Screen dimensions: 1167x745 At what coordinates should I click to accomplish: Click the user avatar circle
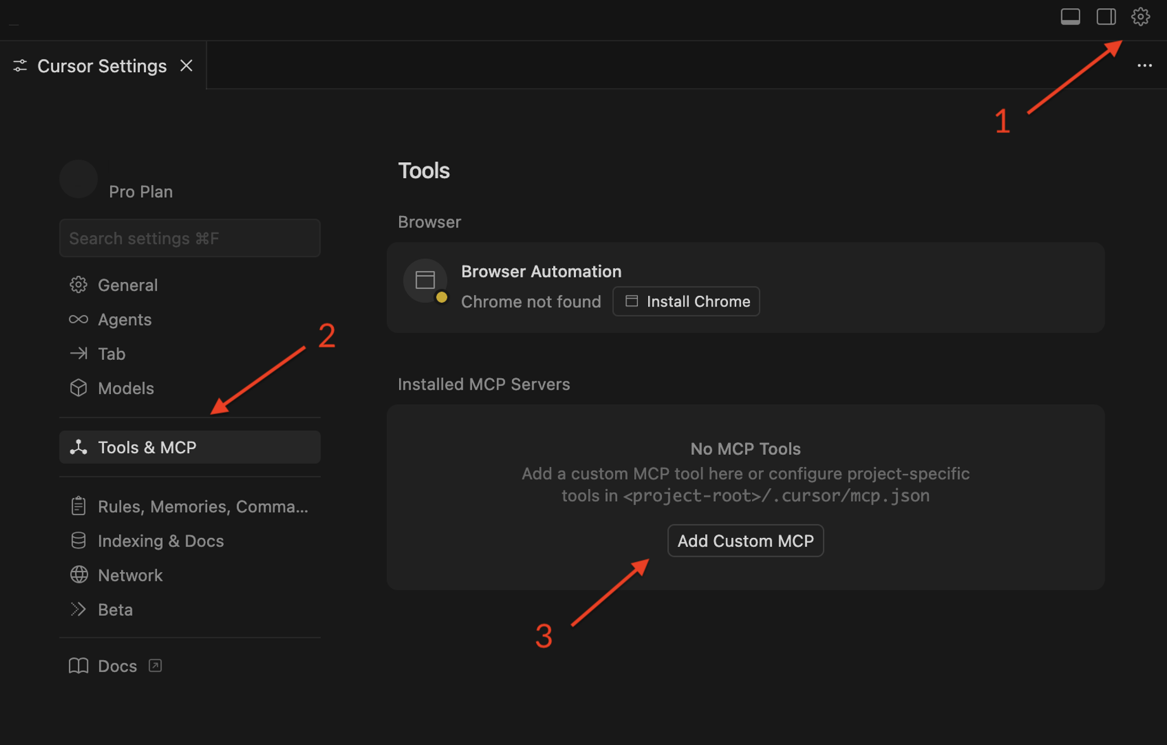point(79,179)
